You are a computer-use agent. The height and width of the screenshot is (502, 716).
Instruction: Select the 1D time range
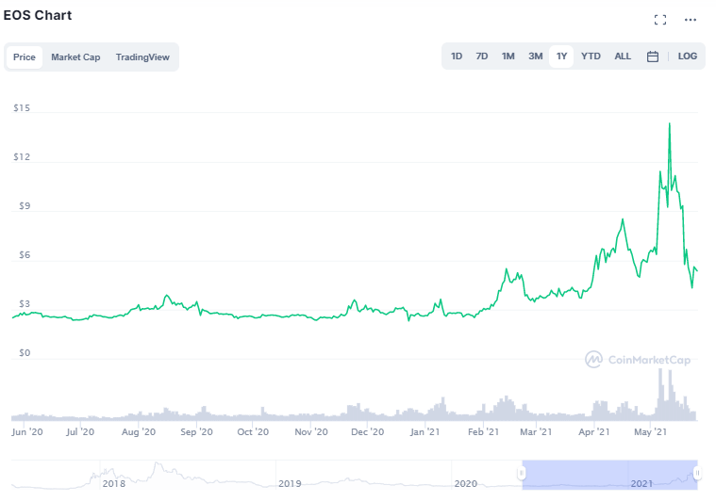[457, 57]
